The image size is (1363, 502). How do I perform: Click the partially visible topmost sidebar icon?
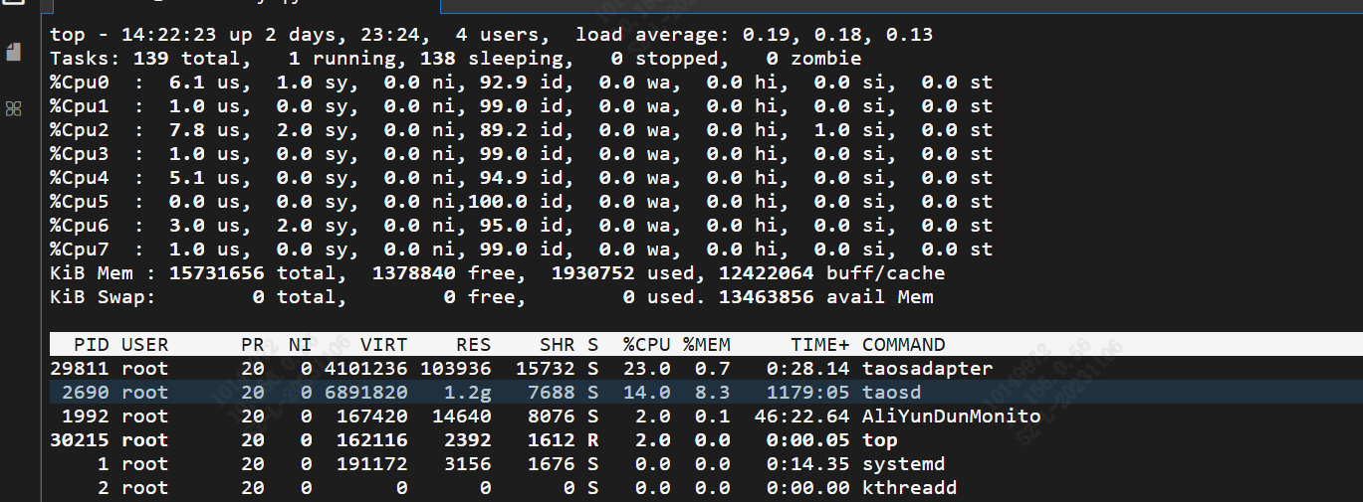[14, 4]
